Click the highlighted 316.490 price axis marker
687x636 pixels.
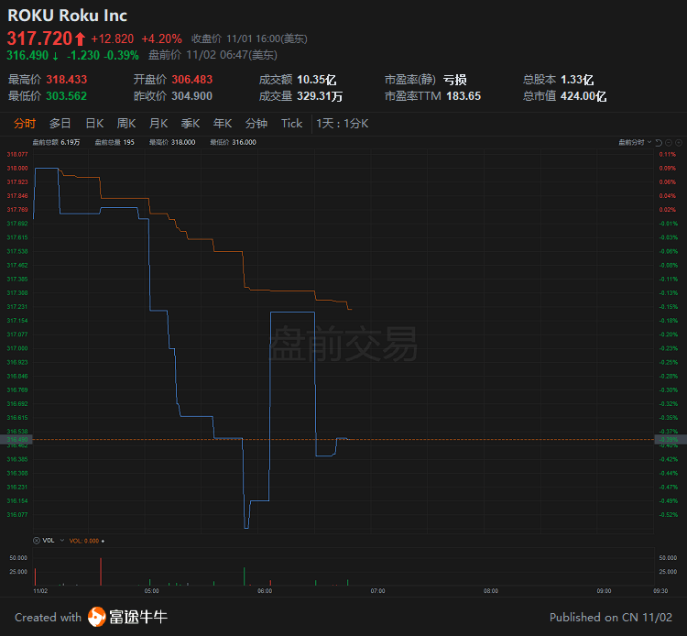click(16, 439)
